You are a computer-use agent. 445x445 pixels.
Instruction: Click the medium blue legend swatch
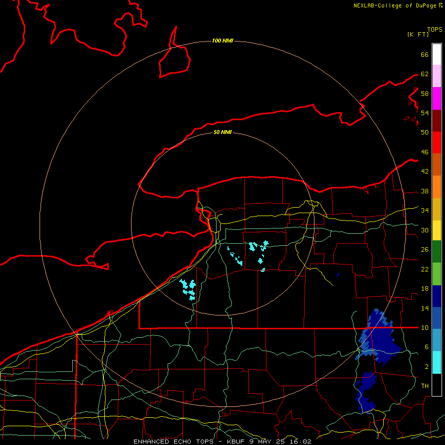point(437,318)
